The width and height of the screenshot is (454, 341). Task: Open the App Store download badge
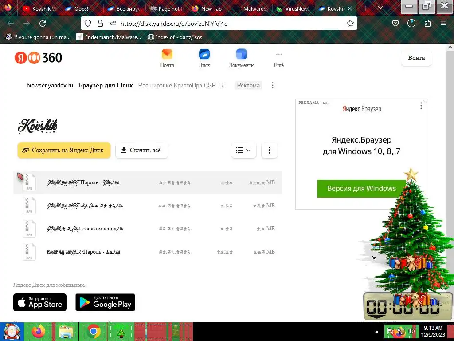(x=40, y=302)
